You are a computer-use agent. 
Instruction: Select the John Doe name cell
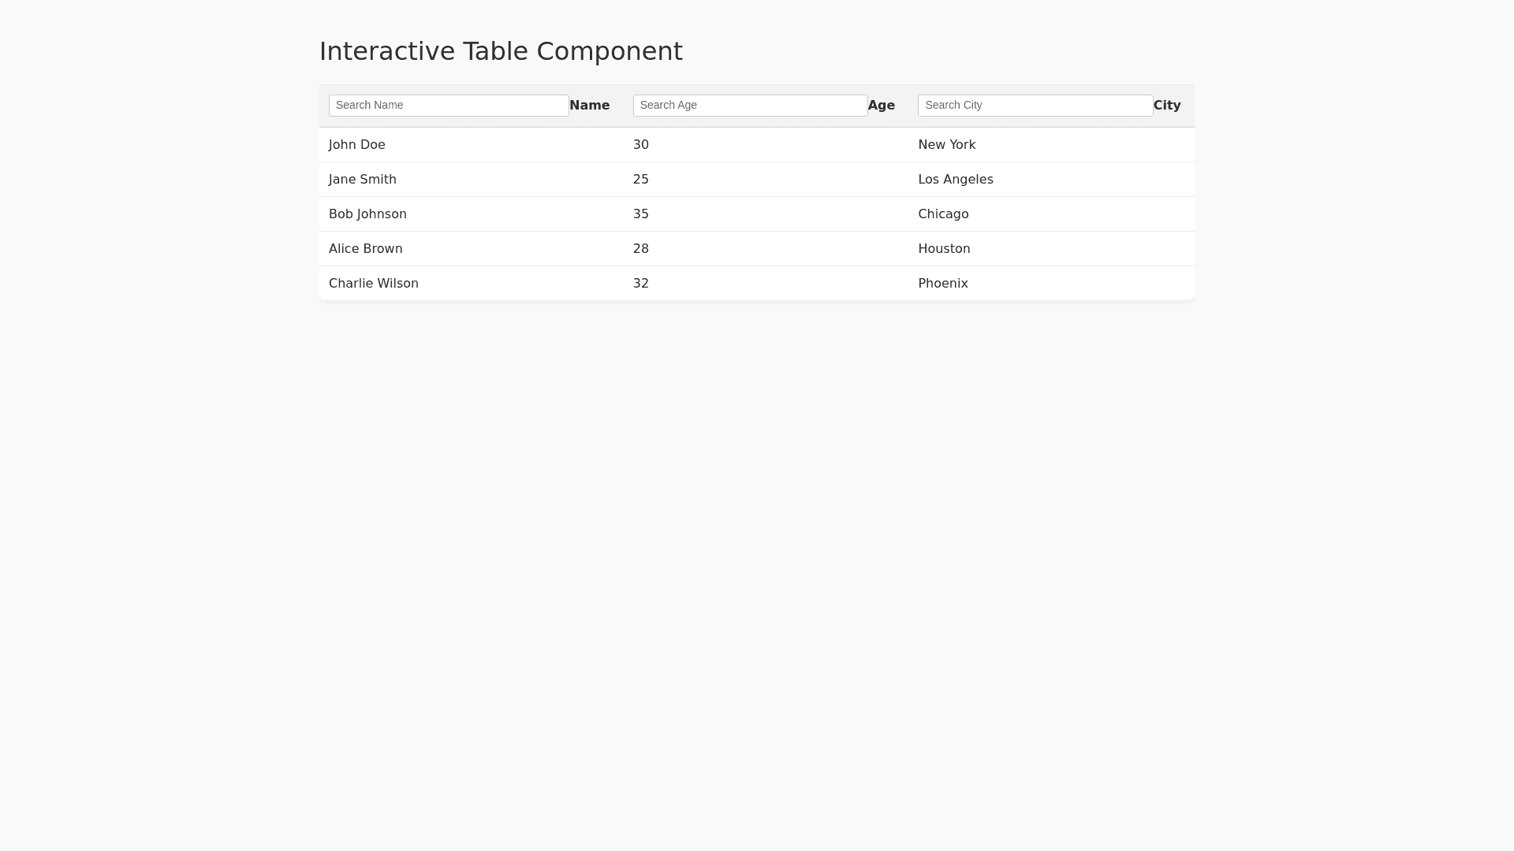coord(357,145)
